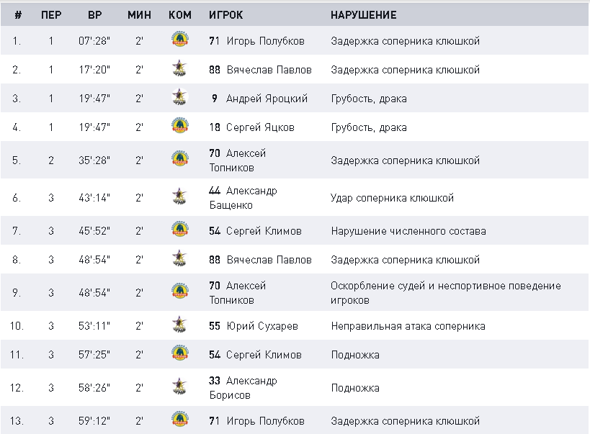590x434 pixels.
Task: Click the НАРУШЕНИЕ column header
Action: [364, 15]
